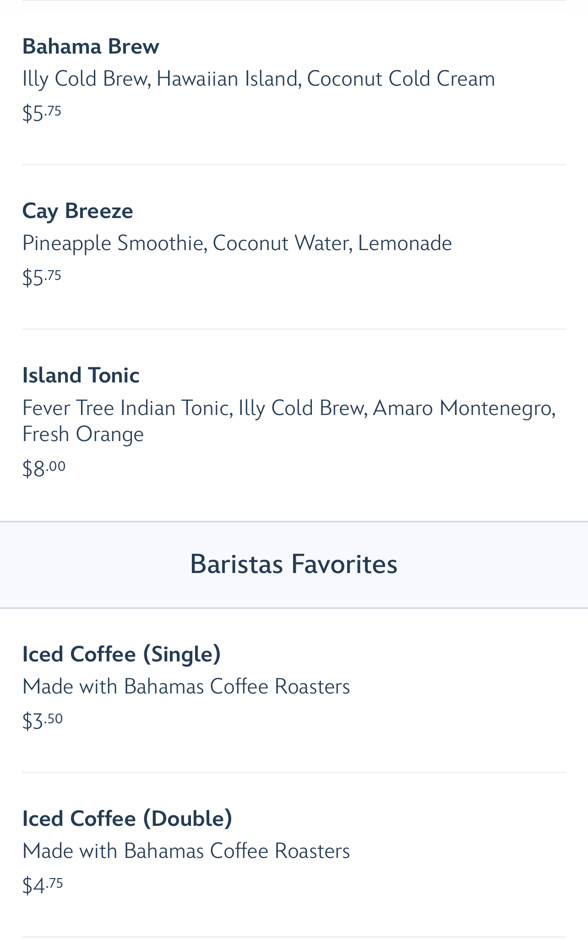Click the Bahama Brew ingredients description
Image resolution: width=588 pixels, height=939 pixels.
pos(259,79)
